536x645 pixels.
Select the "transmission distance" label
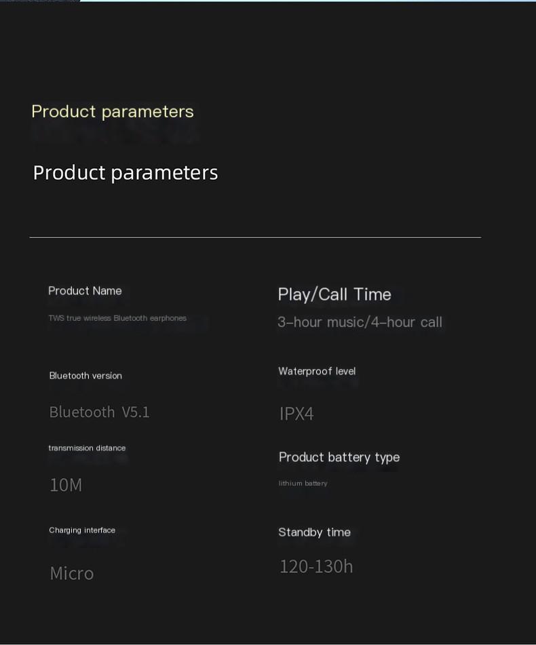87,448
